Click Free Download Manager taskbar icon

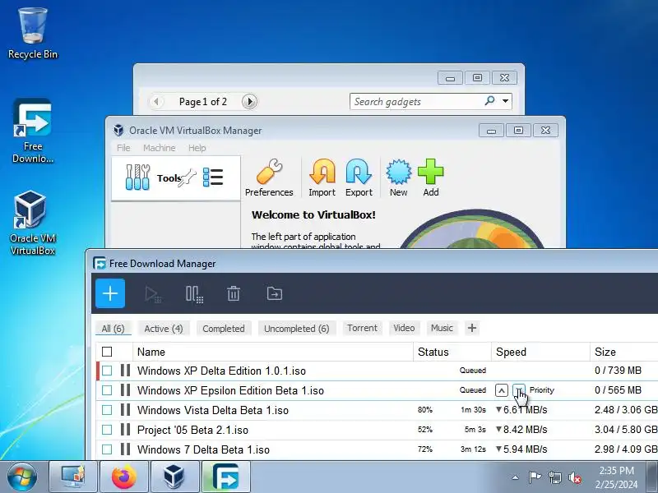pyautogui.click(x=225, y=477)
